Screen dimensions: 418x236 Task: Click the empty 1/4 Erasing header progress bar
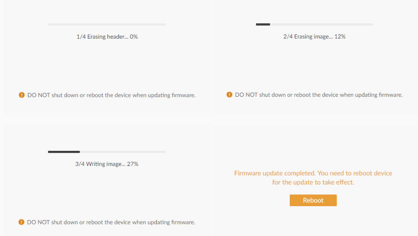pos(107,25)
